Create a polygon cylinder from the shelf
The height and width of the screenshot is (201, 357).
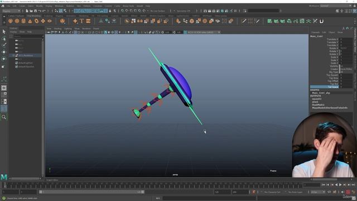pos(23,21)
